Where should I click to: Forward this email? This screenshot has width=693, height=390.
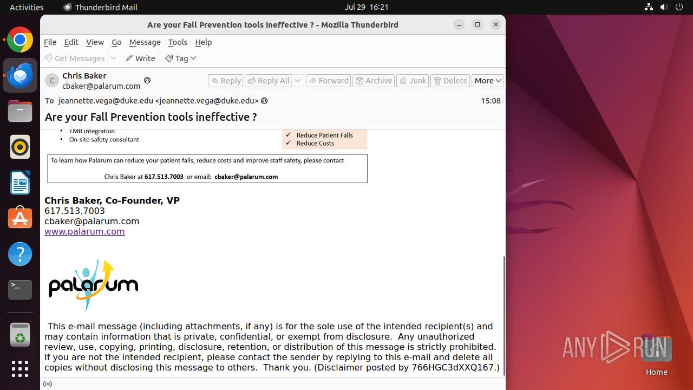click(329, 81)
